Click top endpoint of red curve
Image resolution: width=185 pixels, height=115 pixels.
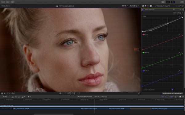click(x=182, y=36)
